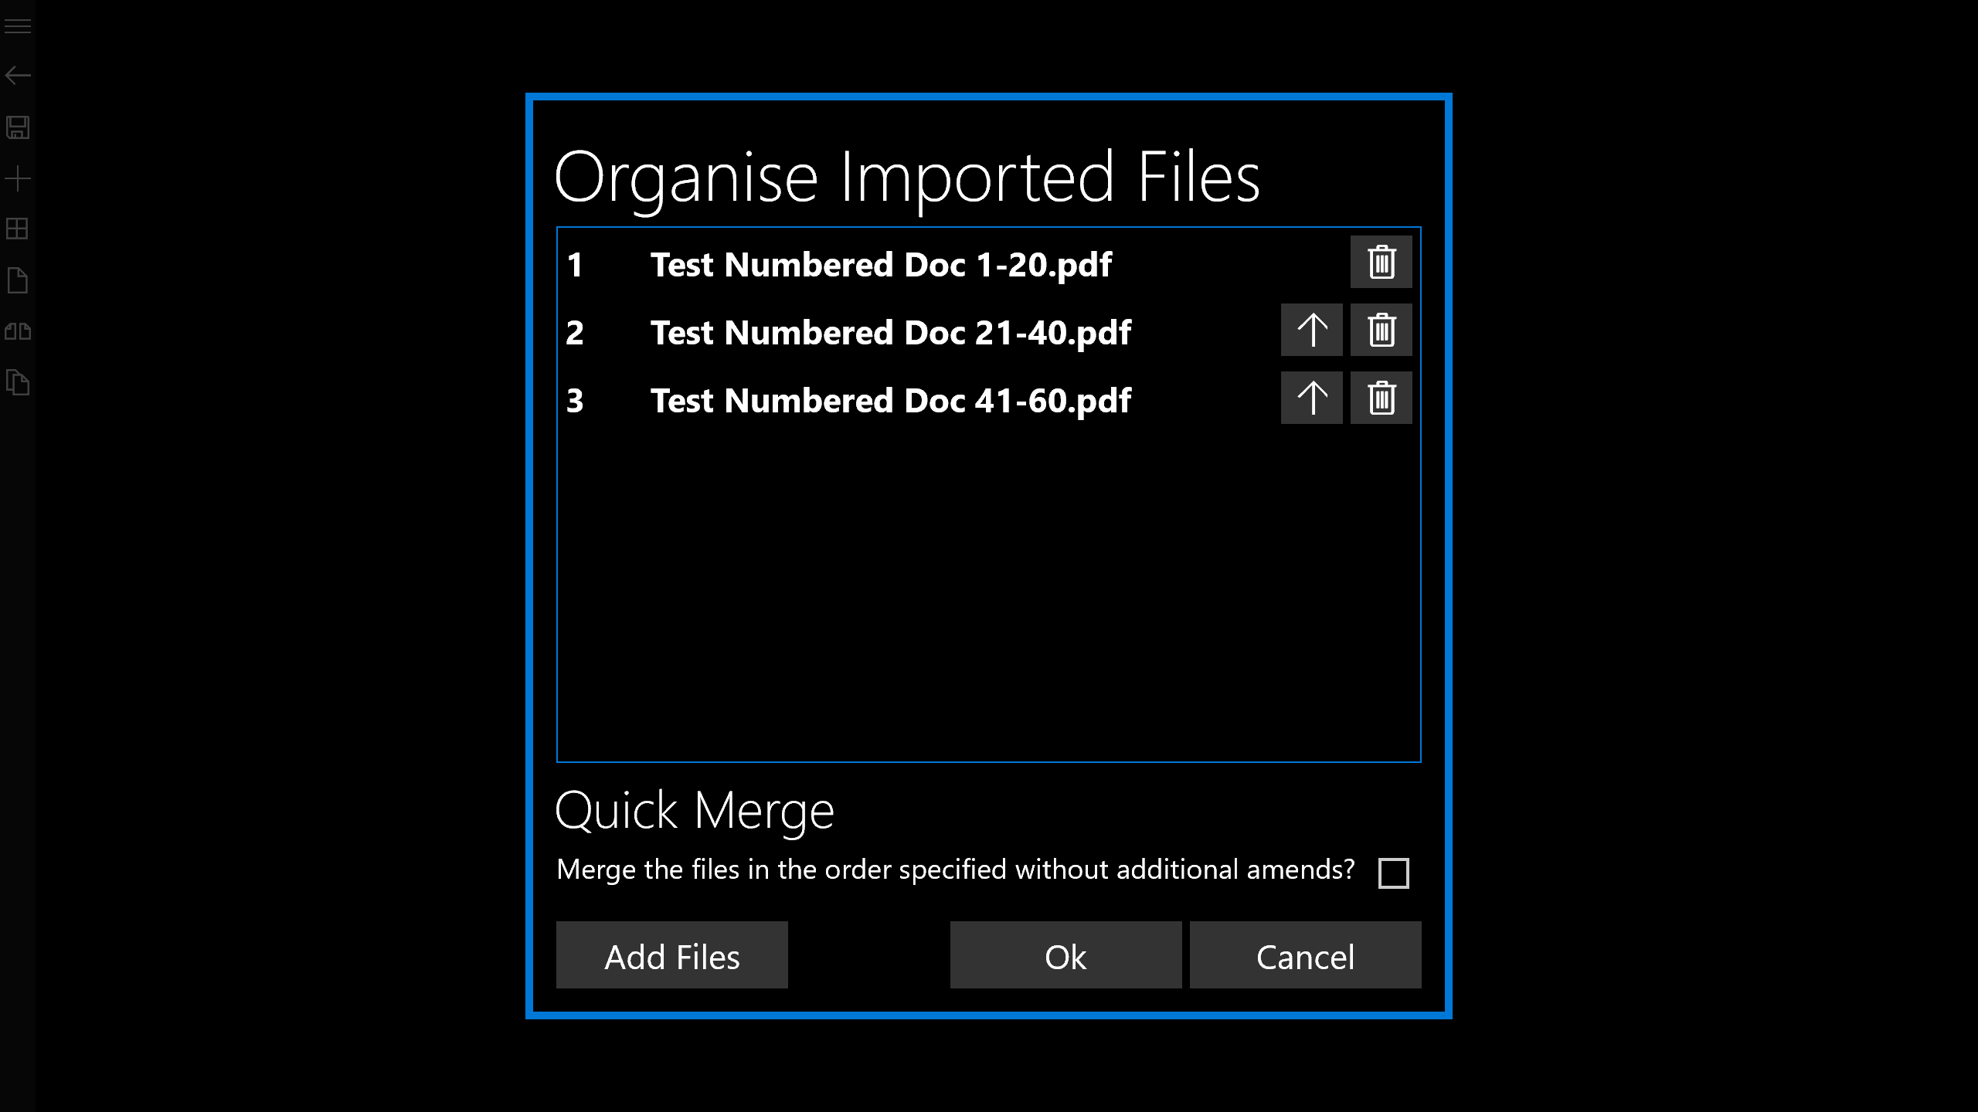Viewport: 1978px width, 1112px height.
Task: Click the back arrow in sidebar
Action: click(18, 76)
